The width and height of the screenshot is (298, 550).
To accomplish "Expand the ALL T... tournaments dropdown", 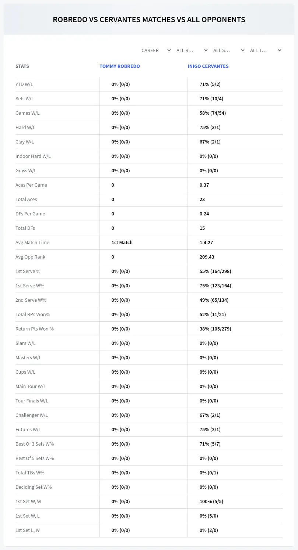I will (266, 50).
